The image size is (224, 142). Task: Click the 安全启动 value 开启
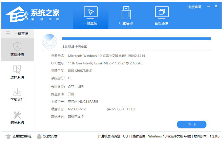click(71, 94)
